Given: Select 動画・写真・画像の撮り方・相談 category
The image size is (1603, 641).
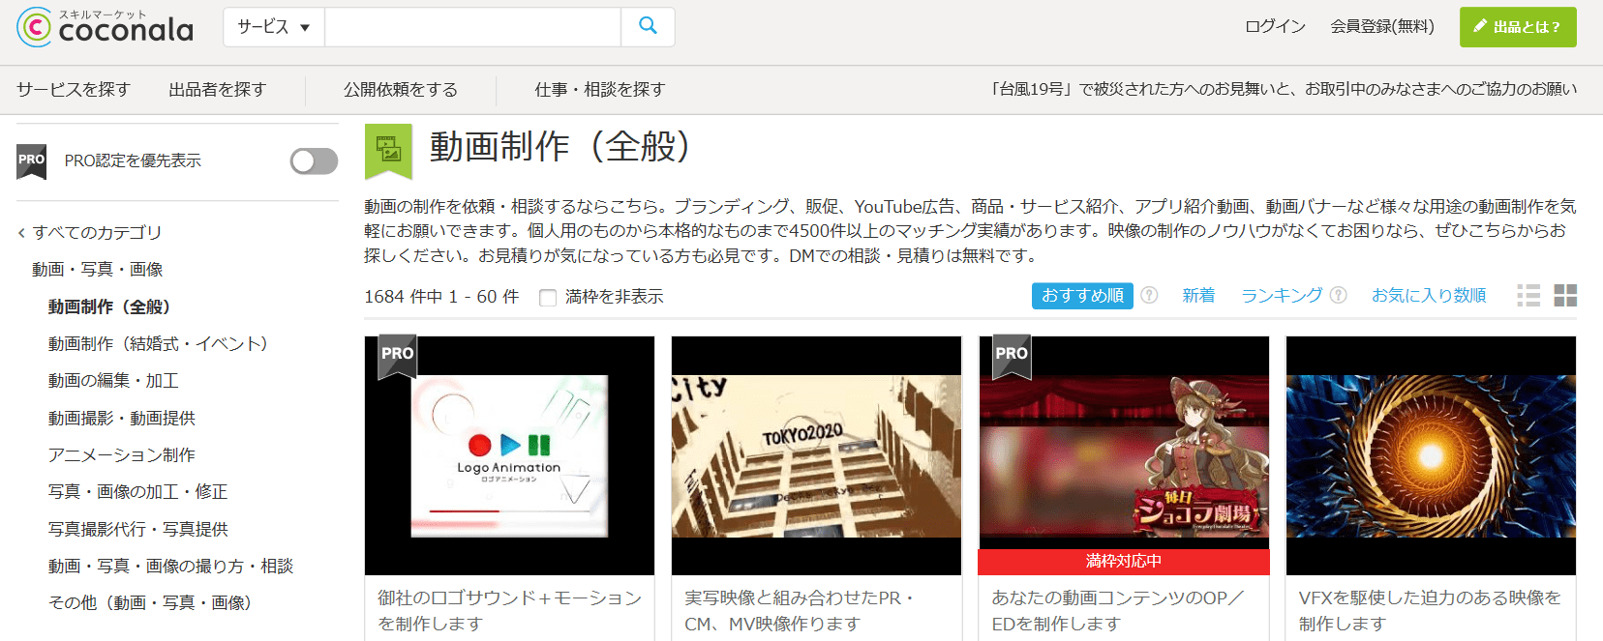Looking at the screenshot, I should [171, 567].
